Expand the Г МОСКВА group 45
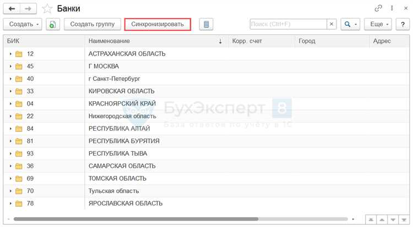Viewport: 413px width, 227px height. click(10, 67)
